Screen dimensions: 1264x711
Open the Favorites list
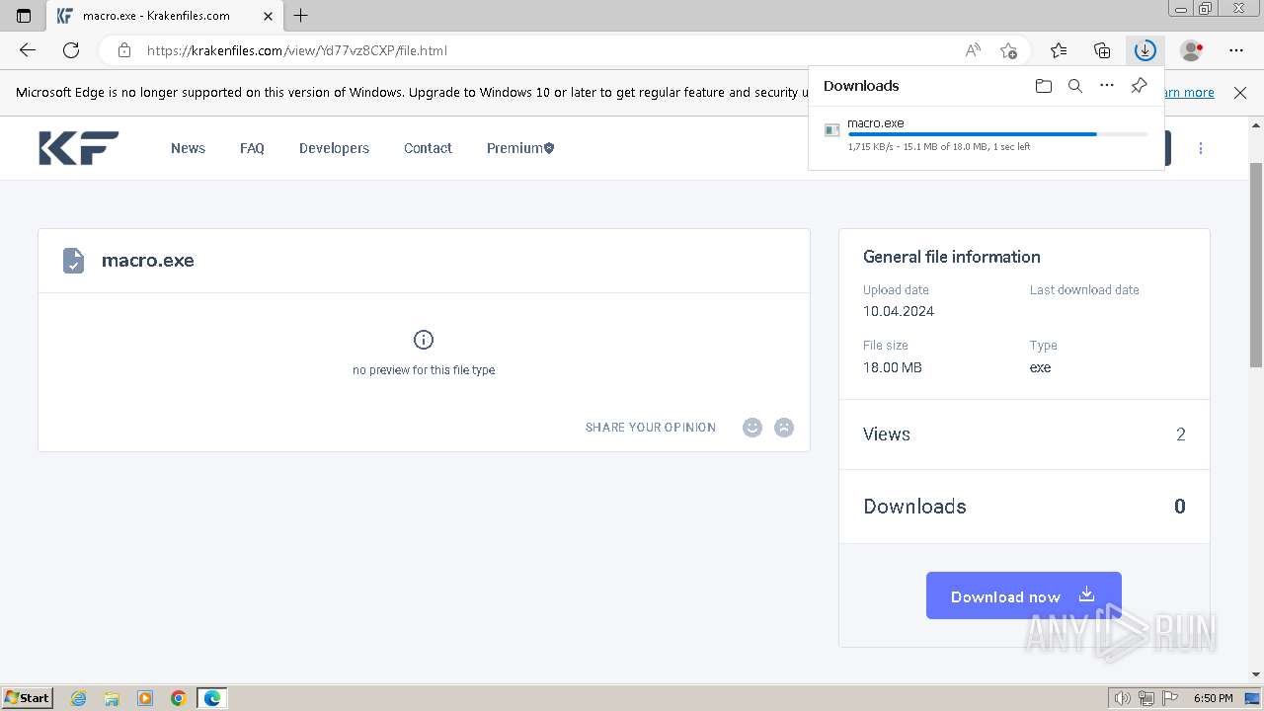[1059, 50]
